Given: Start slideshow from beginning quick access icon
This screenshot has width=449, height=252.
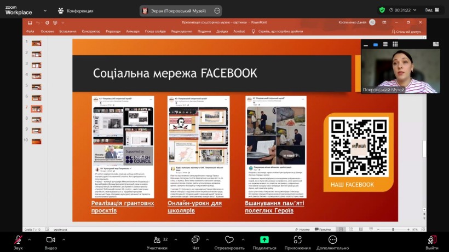Looking at the screenshot, I should (x=55, y=22).
